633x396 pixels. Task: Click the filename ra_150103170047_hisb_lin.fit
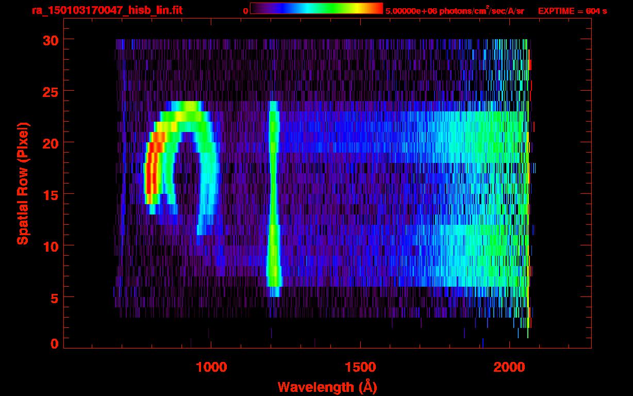[107, 10]
